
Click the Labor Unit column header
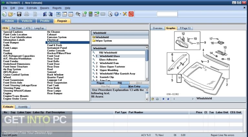222,113
